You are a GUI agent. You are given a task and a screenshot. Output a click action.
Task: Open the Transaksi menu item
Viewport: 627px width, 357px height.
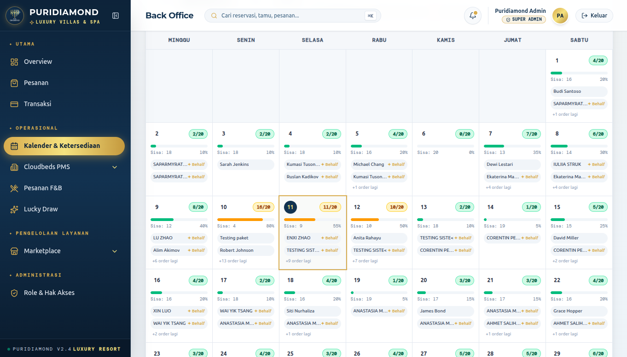coord(64,104)
